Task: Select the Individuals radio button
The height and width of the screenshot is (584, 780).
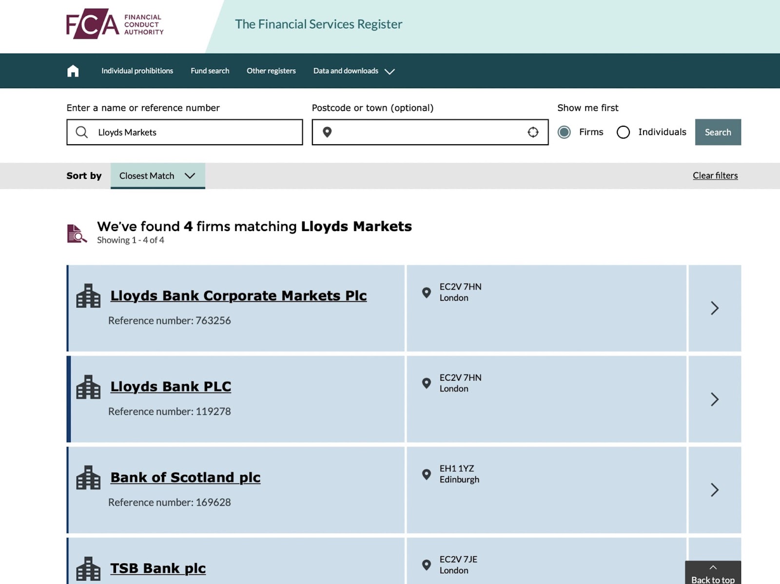Action: click(623, 132)
